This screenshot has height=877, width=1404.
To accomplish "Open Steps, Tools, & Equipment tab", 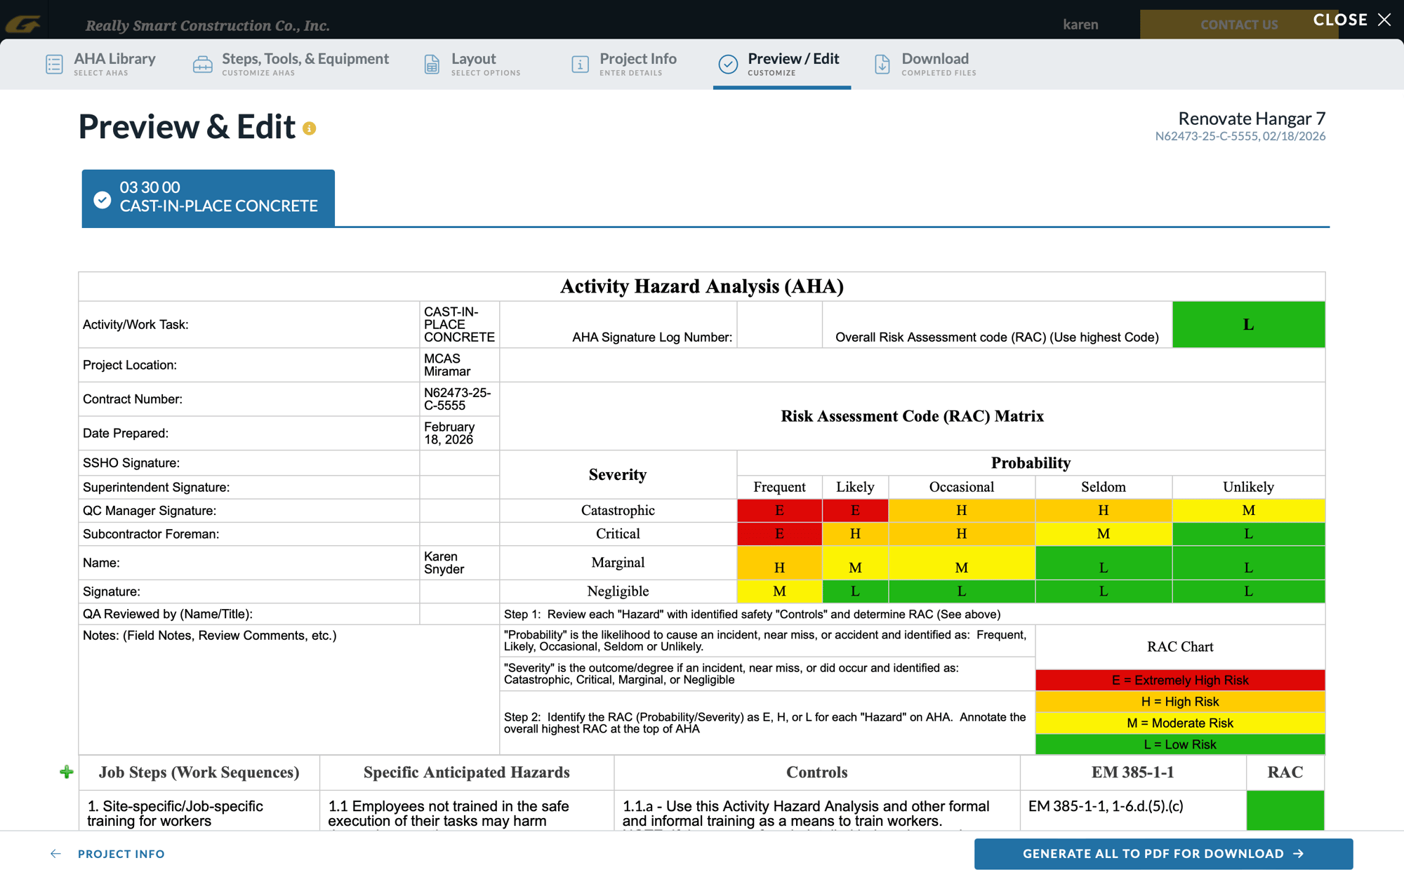I will [291, 64].
